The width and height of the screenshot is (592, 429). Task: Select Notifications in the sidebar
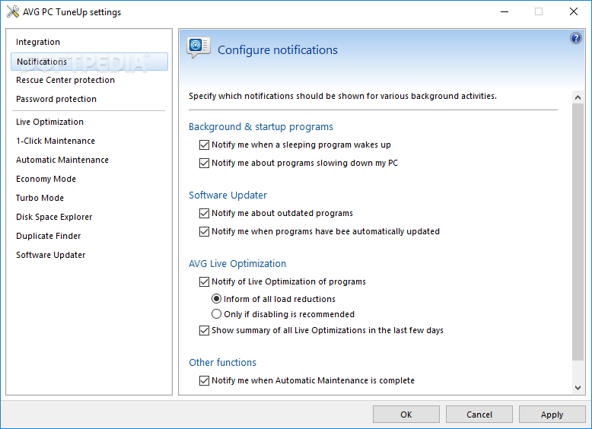89,62
